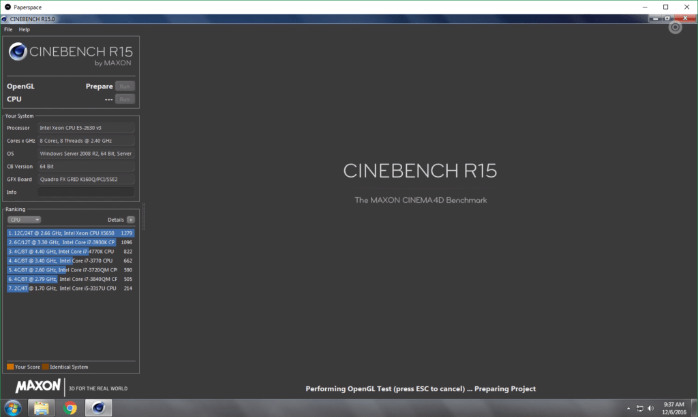Screen dimensions: 698x417
Task: Select ranking entry Intel Core i7-3720QM
Action: pos(70,270)
